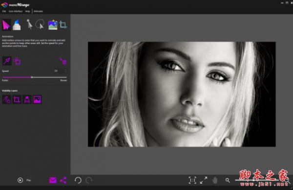Image resolution: width=293 pixels, height=190 pixels.
Task: Play the animation preview
Action: (x=20, y=180)
